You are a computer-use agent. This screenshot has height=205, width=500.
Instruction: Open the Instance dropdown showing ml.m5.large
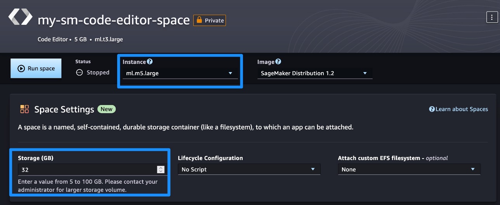coord(180,73)
